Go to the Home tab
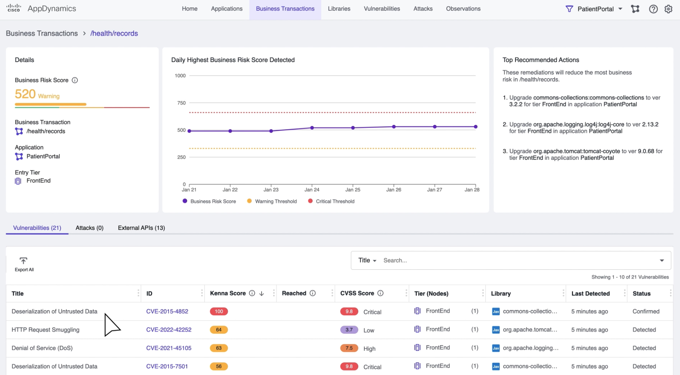This screenshot has width=680, height=375. click(x=189, y=9)
